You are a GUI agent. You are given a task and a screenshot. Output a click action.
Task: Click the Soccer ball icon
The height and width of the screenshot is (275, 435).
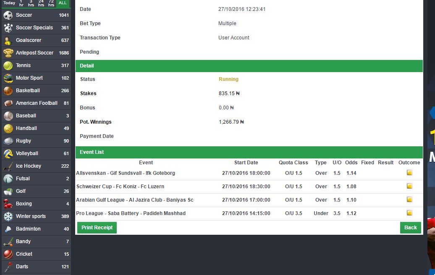pyautogui.click(x=8, y=15)
